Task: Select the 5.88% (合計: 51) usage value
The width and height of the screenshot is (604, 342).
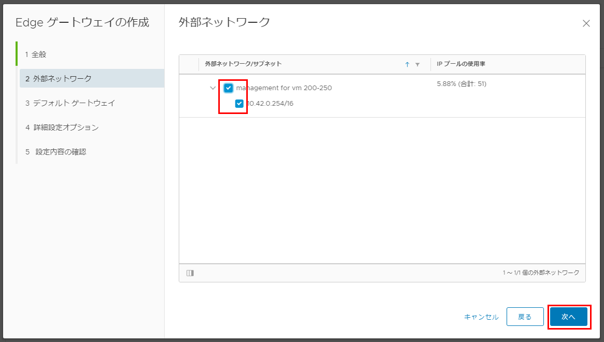Action: pos(461,83)
